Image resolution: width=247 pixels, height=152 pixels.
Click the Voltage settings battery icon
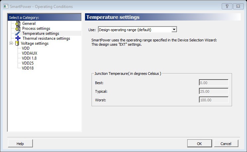pyautogui.click(x=17, y=43)
